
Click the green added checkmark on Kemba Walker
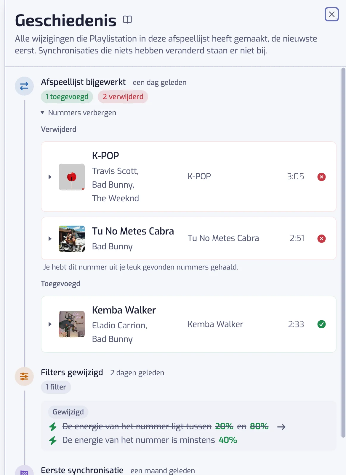point(321,324)
